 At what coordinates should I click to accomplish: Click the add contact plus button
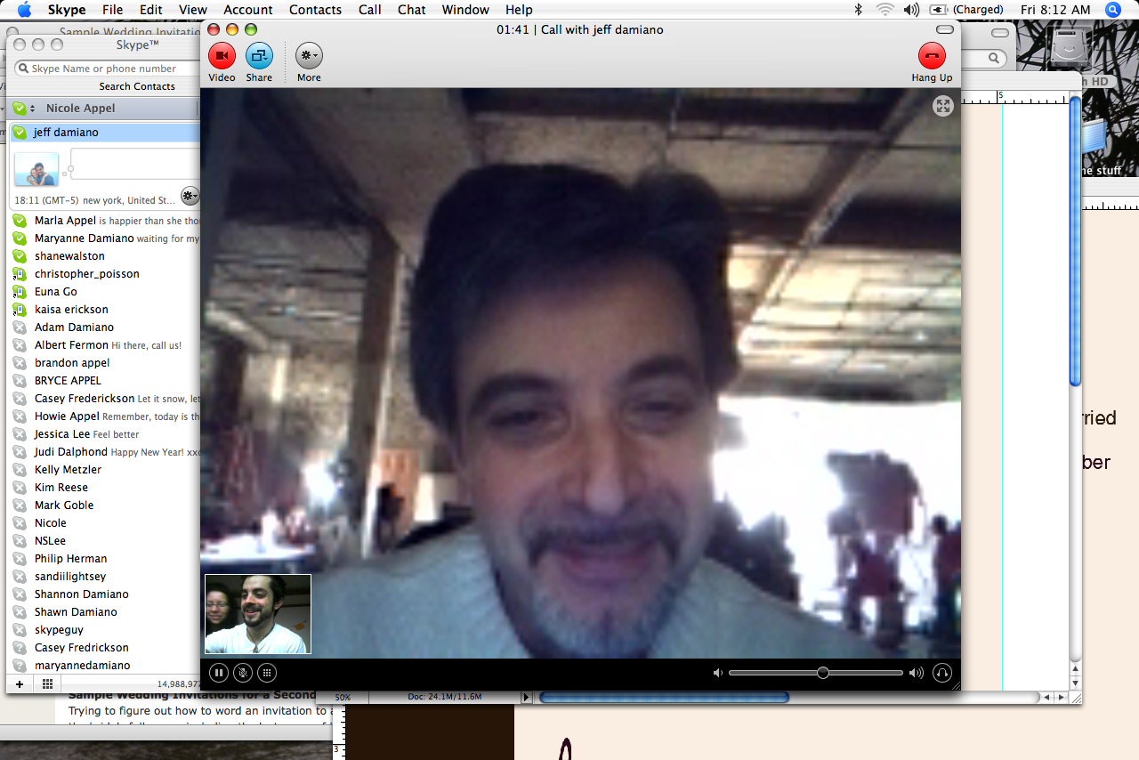(20, 683)
